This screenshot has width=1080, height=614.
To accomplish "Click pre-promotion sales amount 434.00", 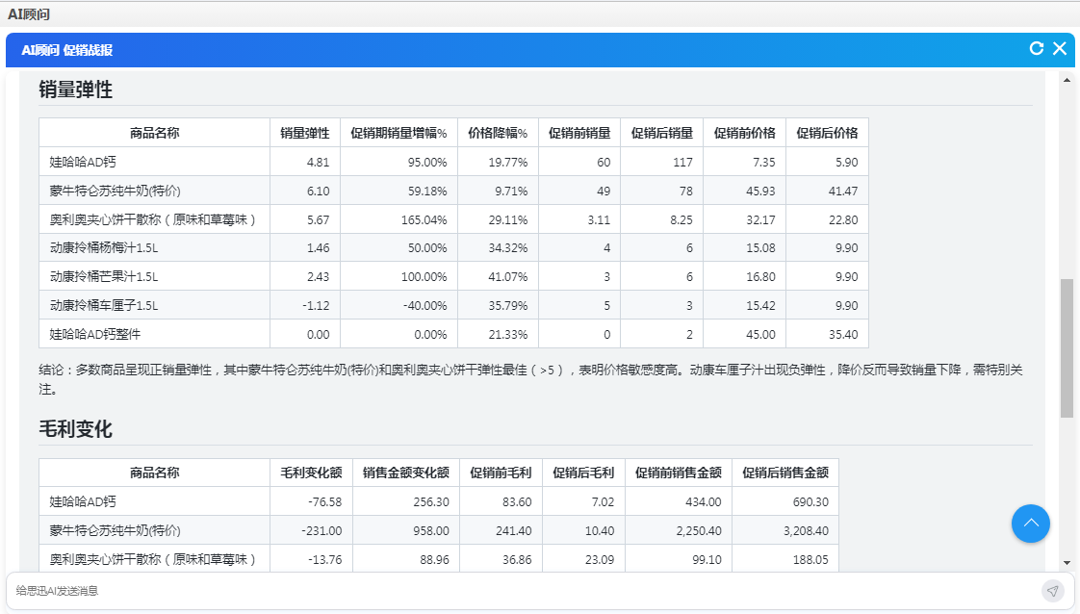I will (704, 502).
